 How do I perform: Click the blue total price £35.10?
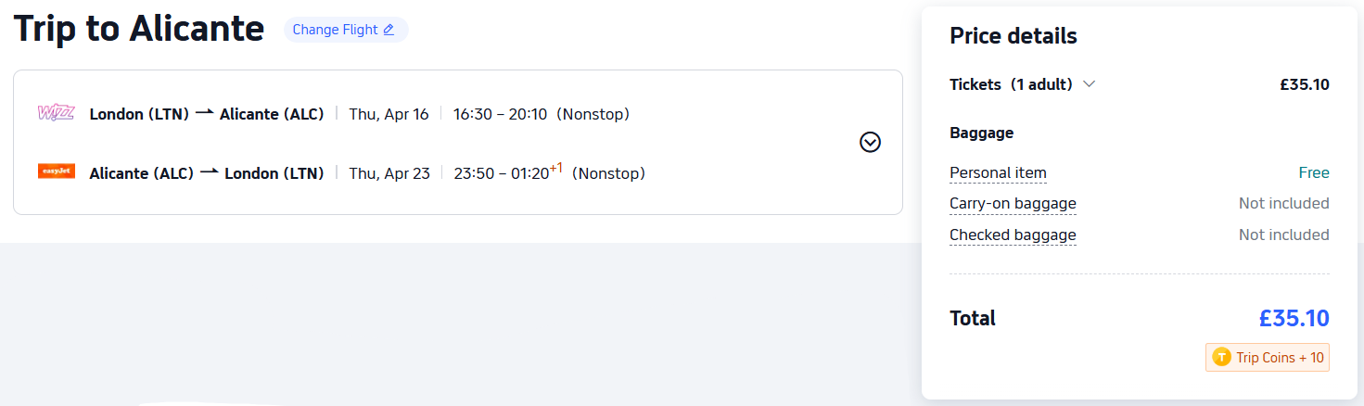coord(1294,319)
